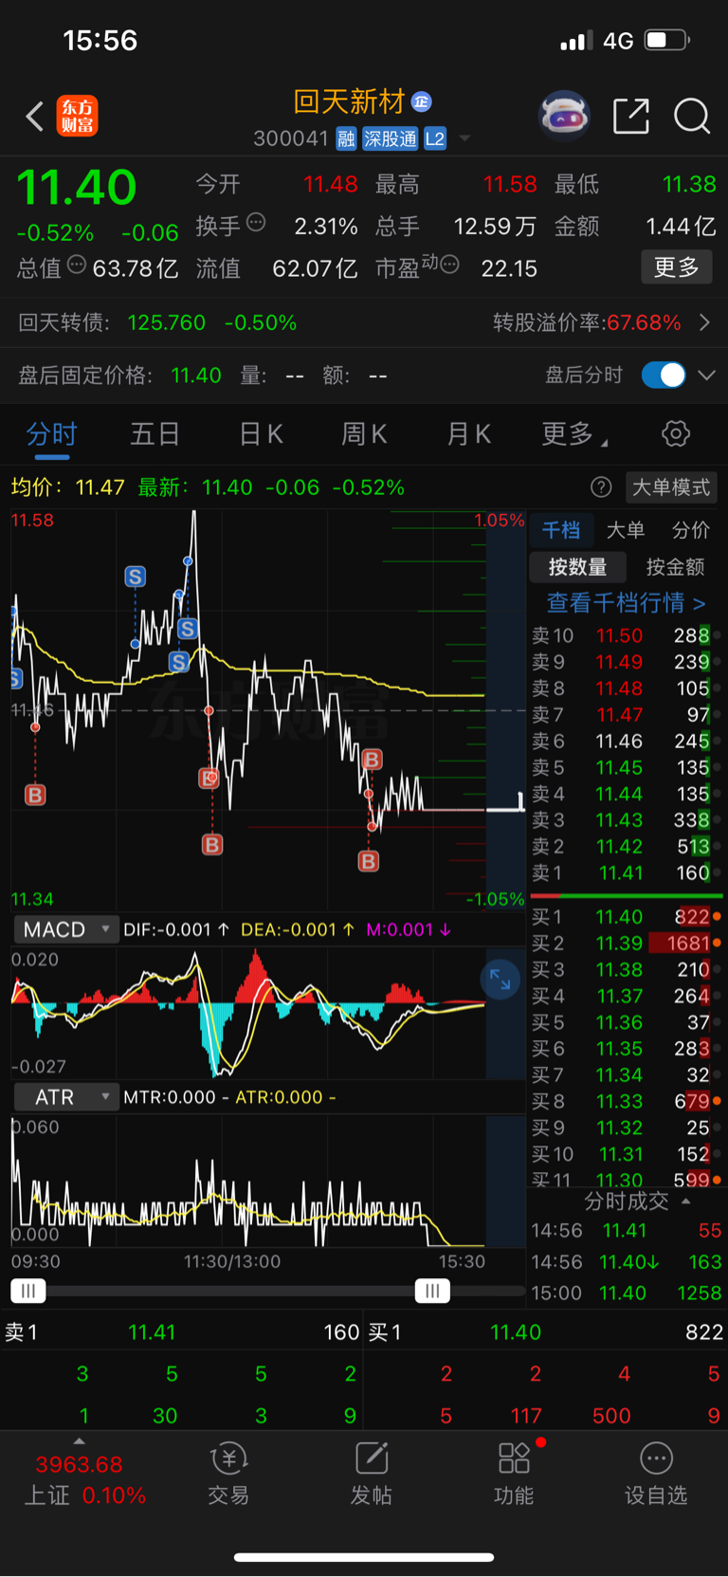Open MACD indicator dropdown
Image resolution: width=728 pixels, height=1577 pixels.
click(65, 929)
